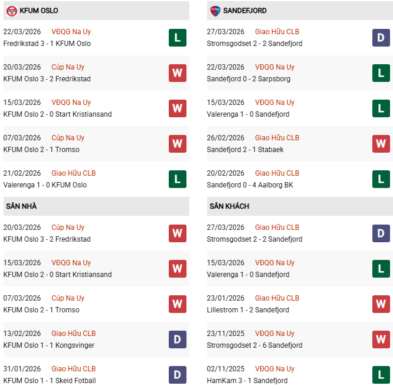Click the D badge for KFUM Oslo 1 - 1 Kongsvinger
393x389 pixels.
pos(178,339)
